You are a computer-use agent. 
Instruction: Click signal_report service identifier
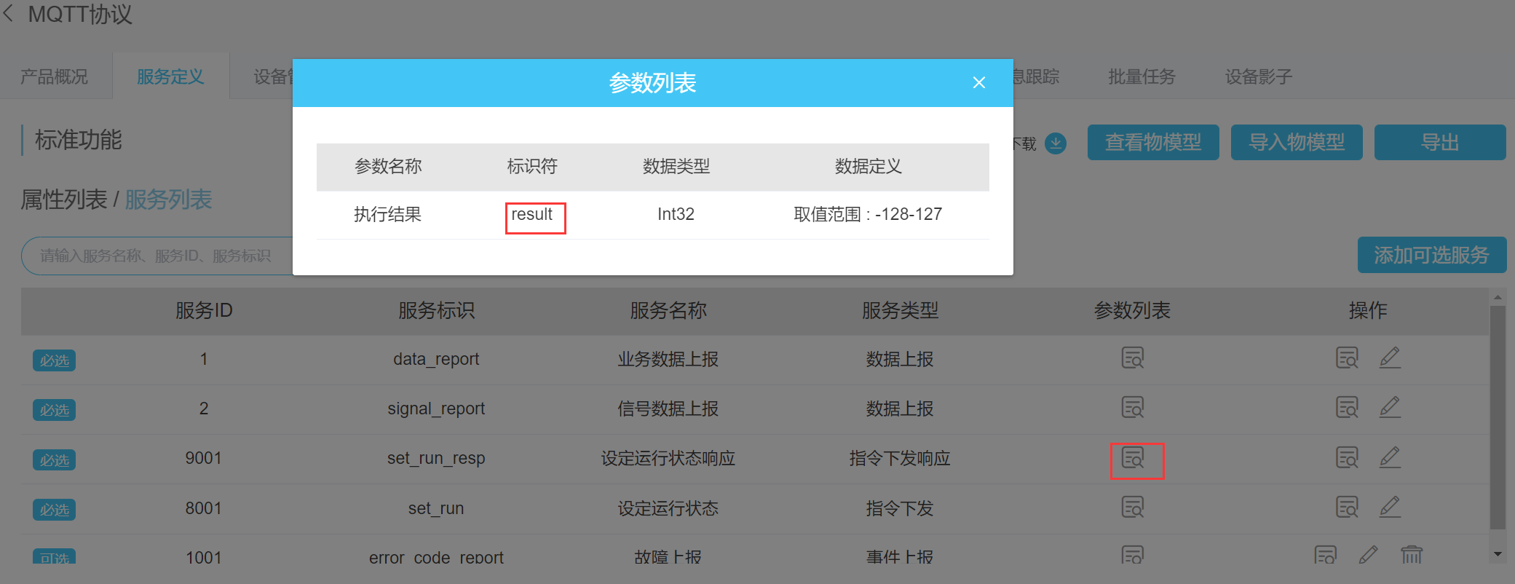click(x=436, y=409)
